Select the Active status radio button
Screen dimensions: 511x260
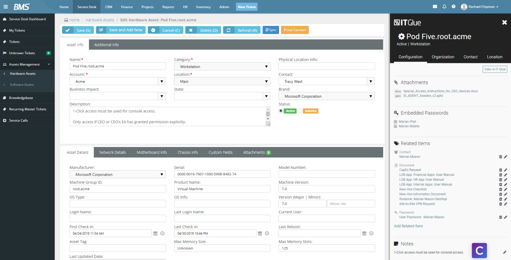(x=280, y=111)
